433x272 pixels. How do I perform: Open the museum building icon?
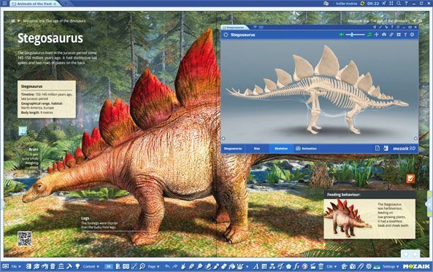(61, 266)
